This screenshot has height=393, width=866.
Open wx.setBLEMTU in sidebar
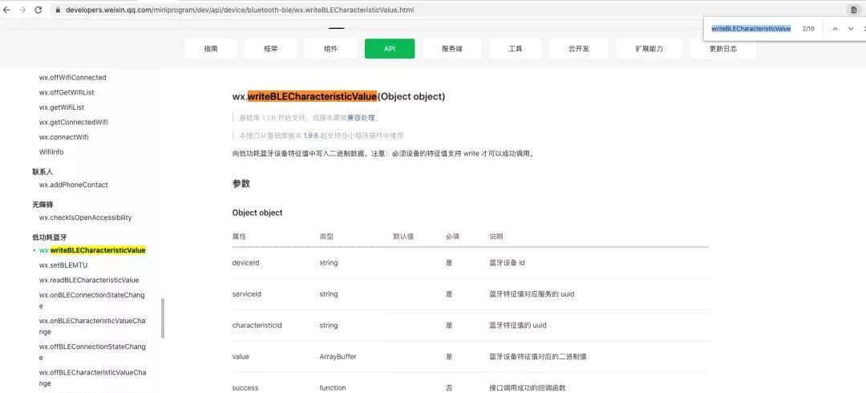[x=63, y=265]
